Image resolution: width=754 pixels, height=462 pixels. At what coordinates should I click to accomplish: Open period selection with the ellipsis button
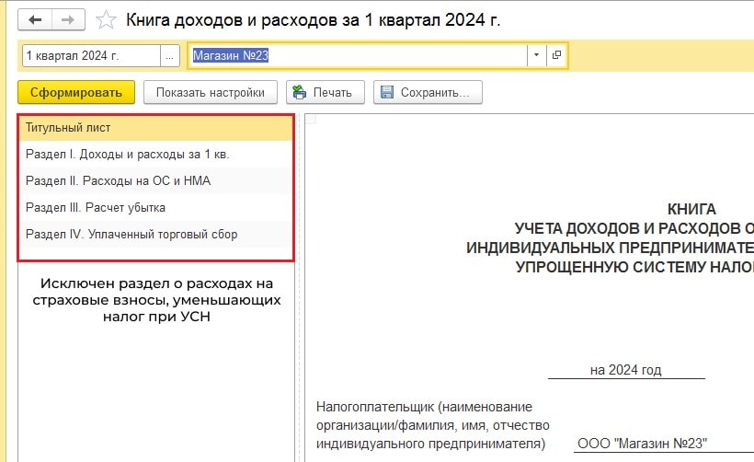pos(168,56)
